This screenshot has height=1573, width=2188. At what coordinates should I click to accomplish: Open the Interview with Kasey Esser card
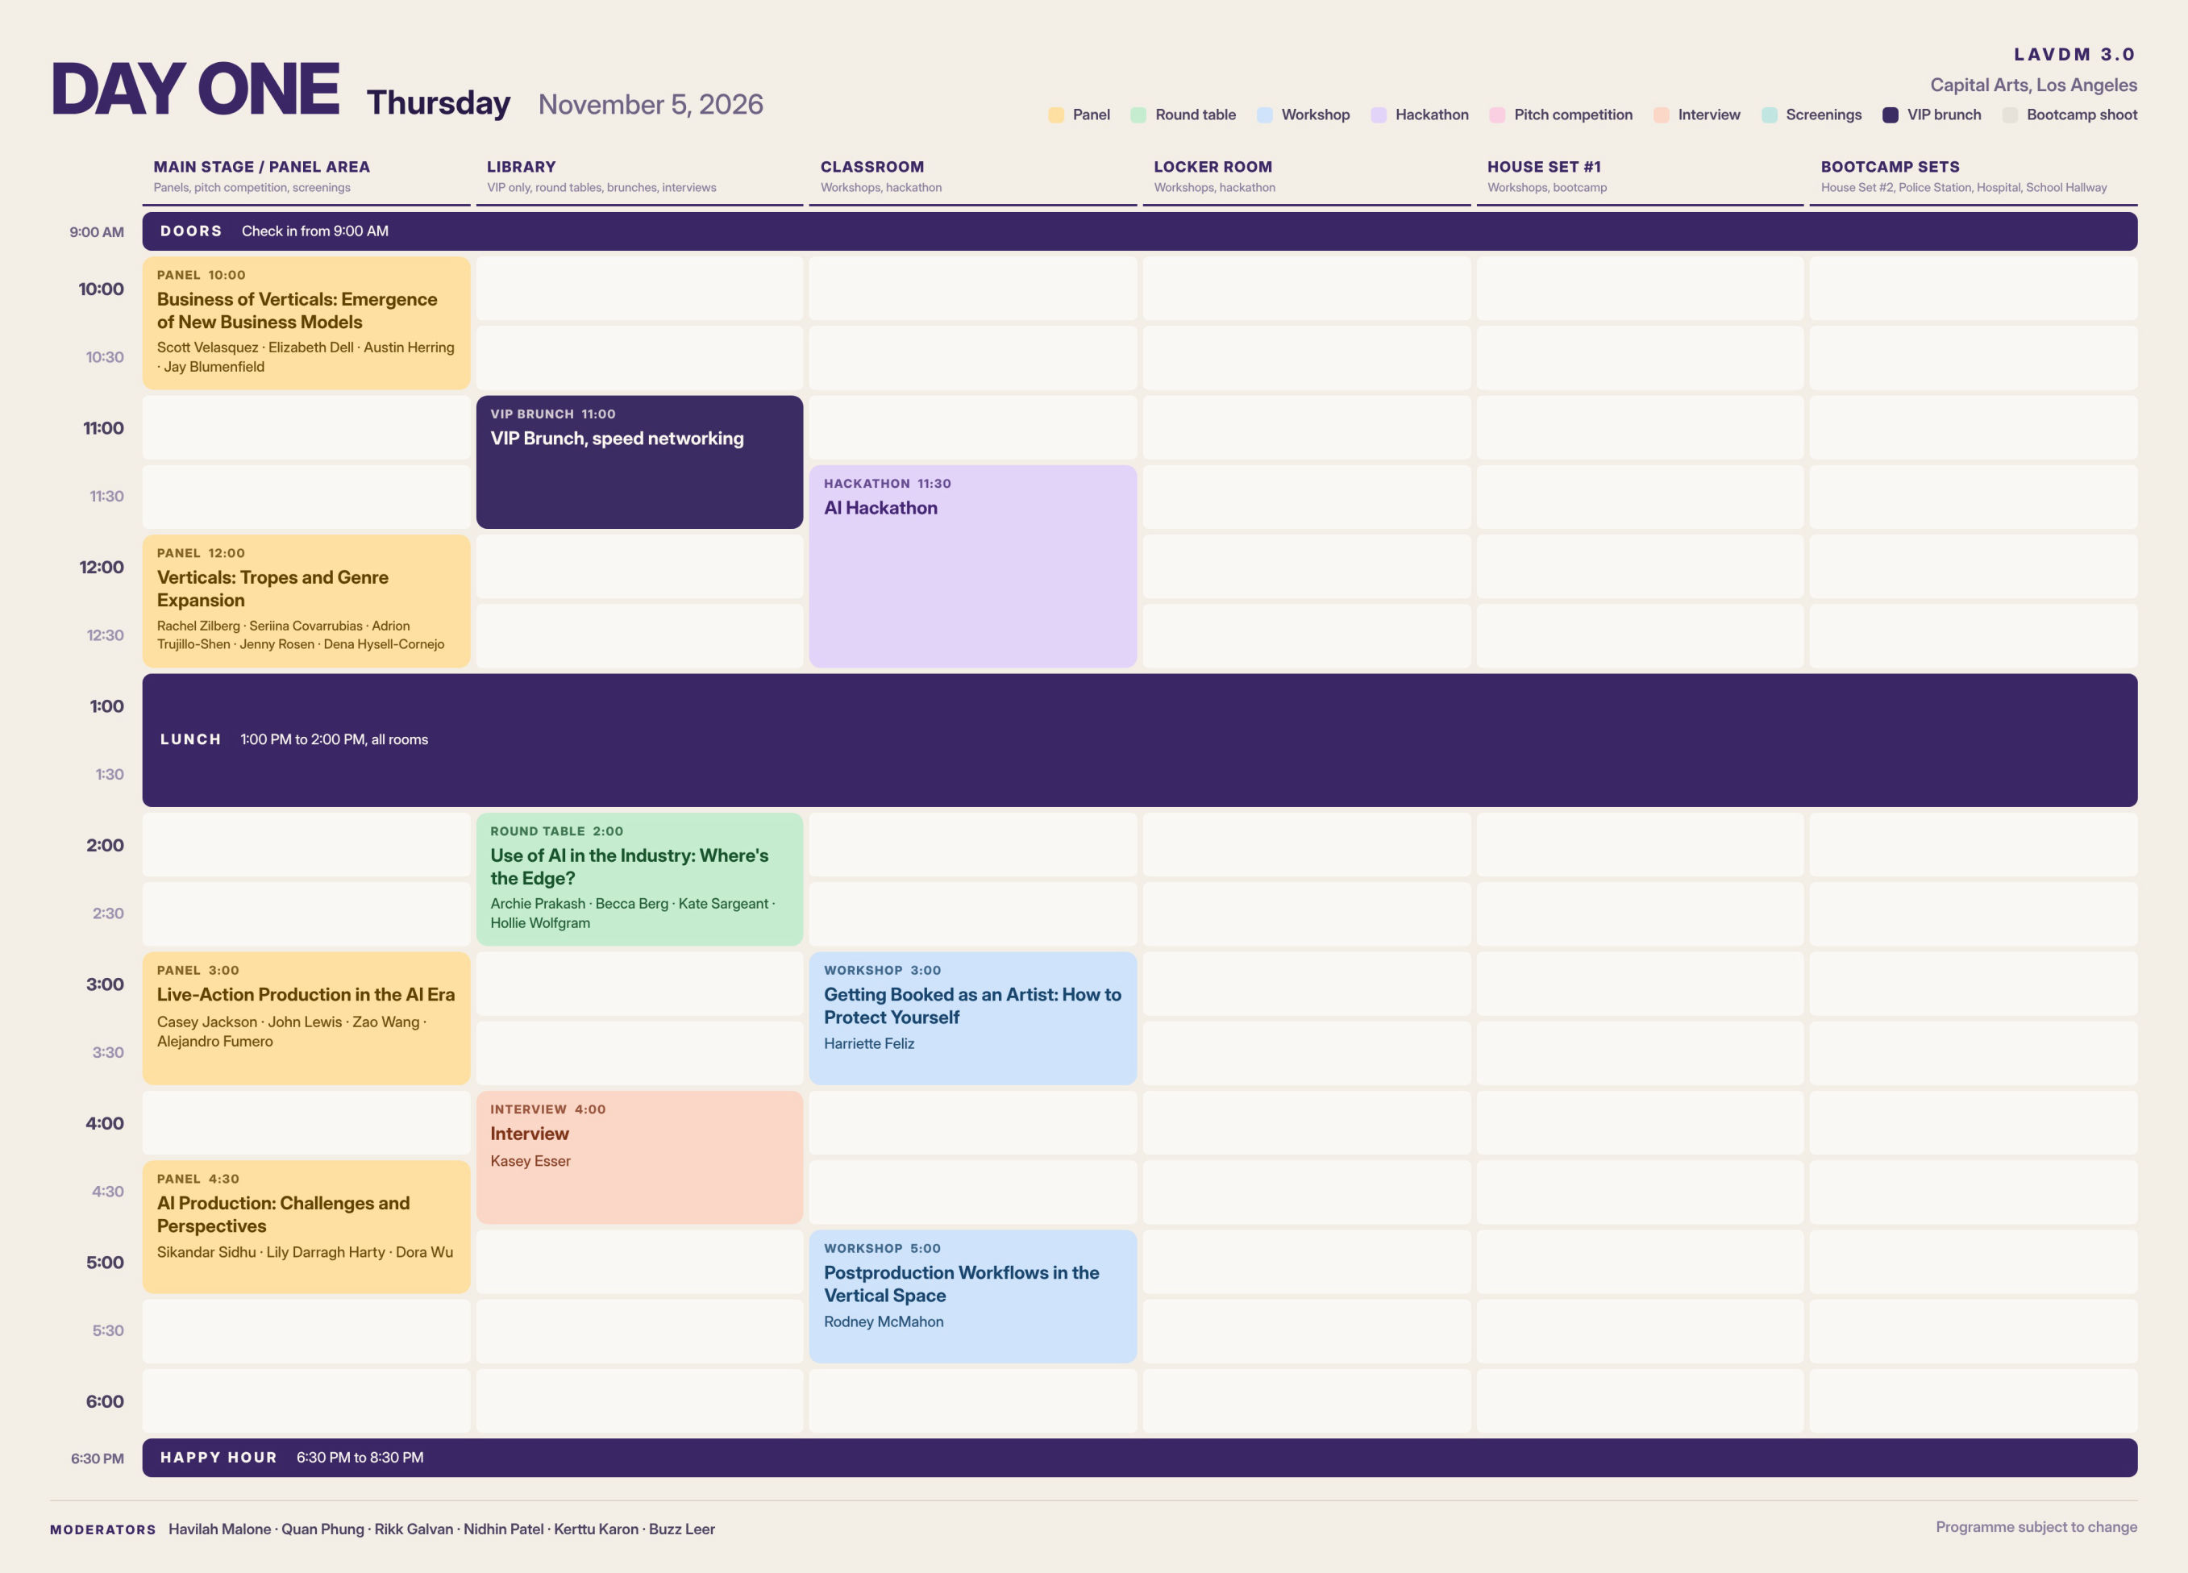click(x=639, y=1157)
